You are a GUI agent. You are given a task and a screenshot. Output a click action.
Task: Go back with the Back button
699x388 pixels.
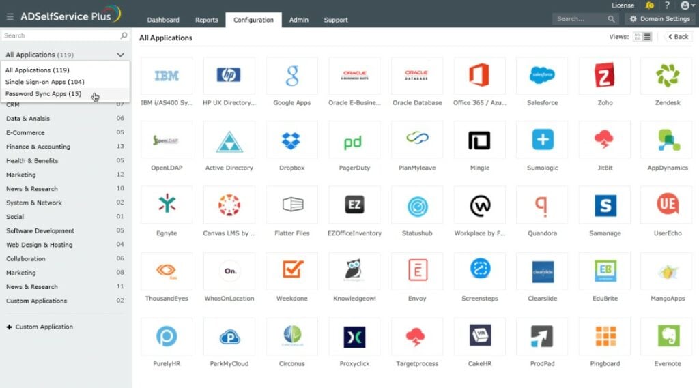678,37
